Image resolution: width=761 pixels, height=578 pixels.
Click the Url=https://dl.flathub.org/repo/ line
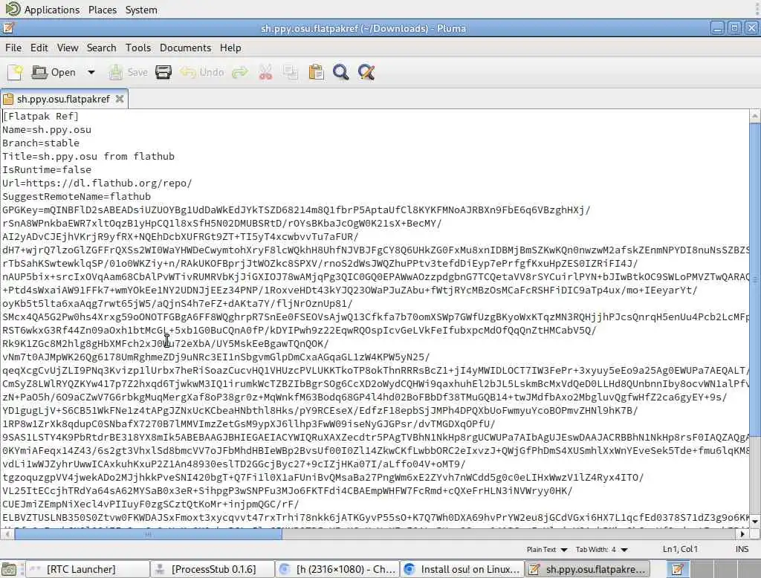97,184
